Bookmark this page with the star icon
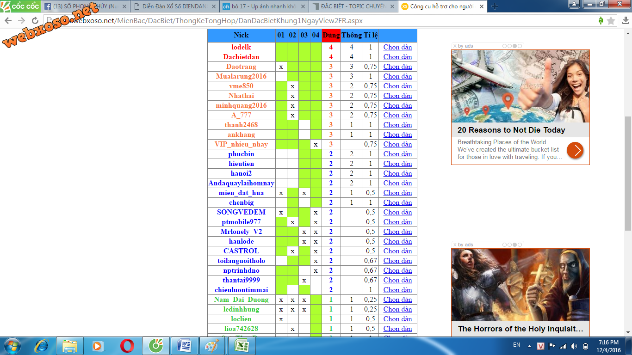This screenshot has height=355, width=632. coord(611,21)
